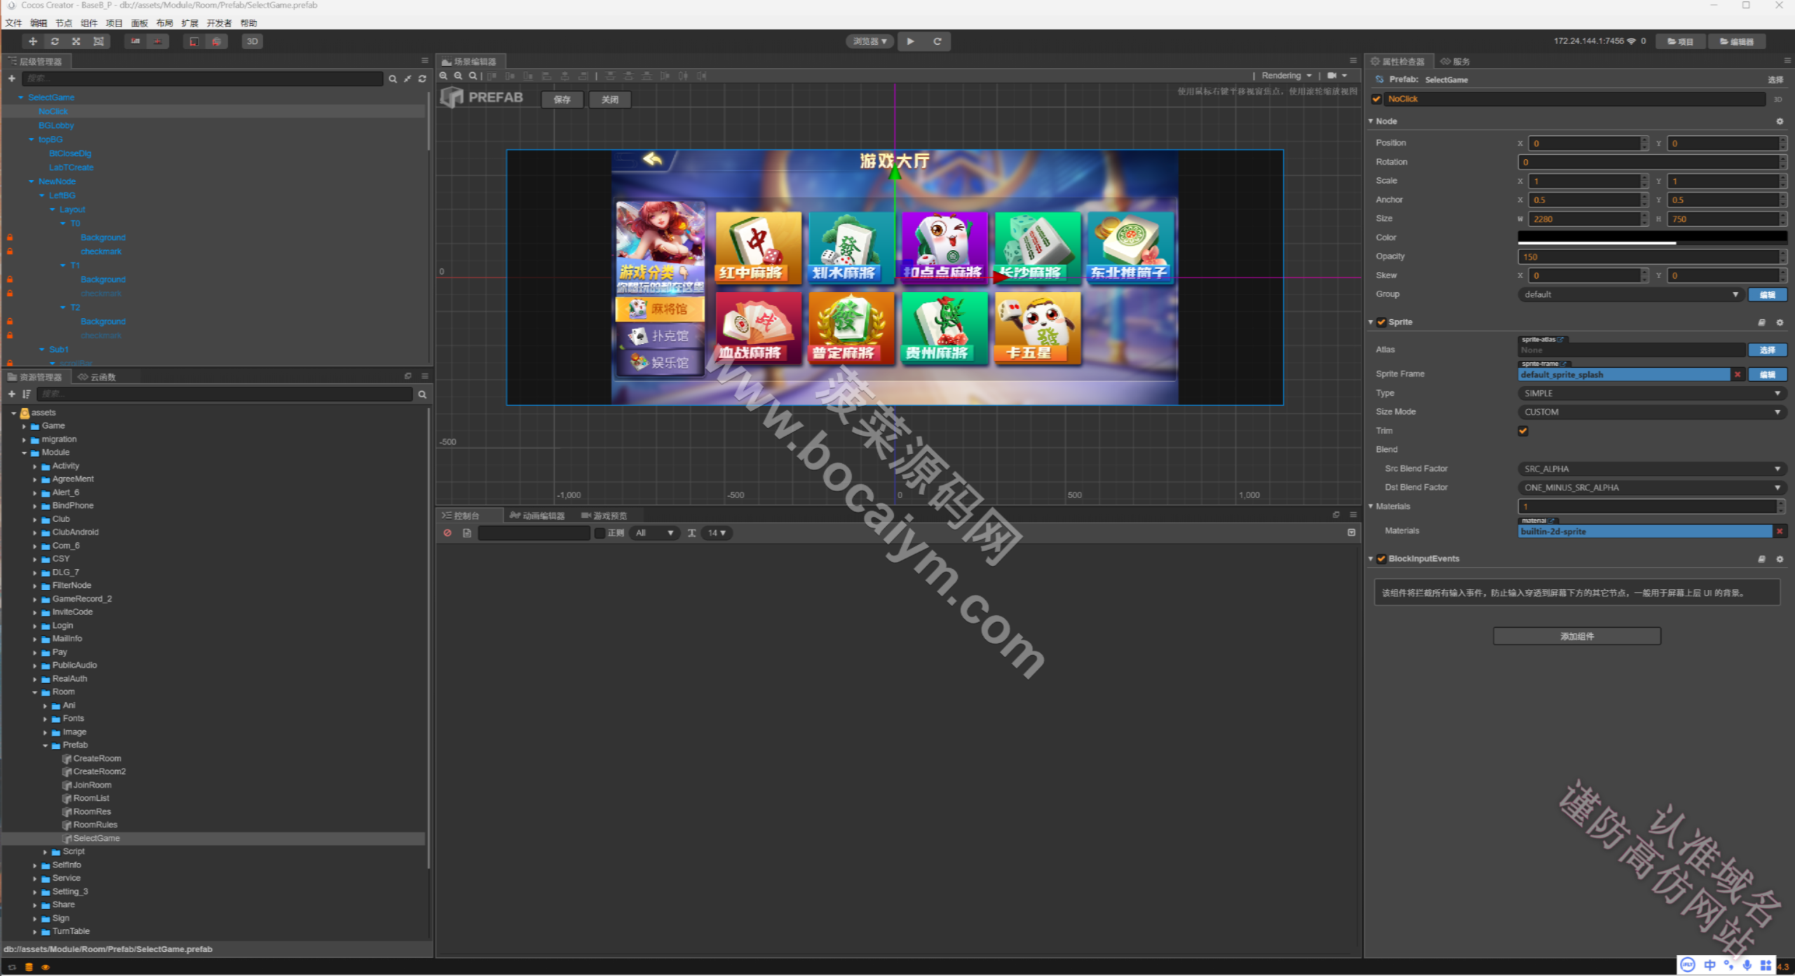The width and height of the screenshot is (1795, 976).
Task: Zoom in on the scene editor
Action: 444,76
